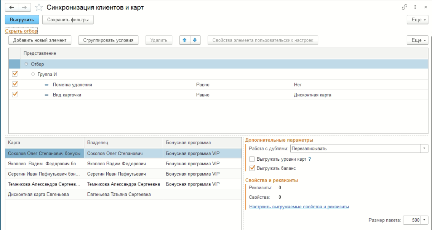Select row Дисконтная карта Евгеньева

tap(38, 194)
